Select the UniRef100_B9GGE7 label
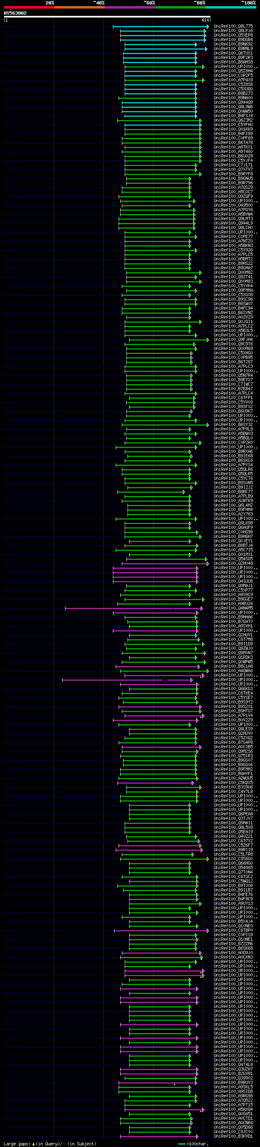The image size is (260, 1147). 233,599
